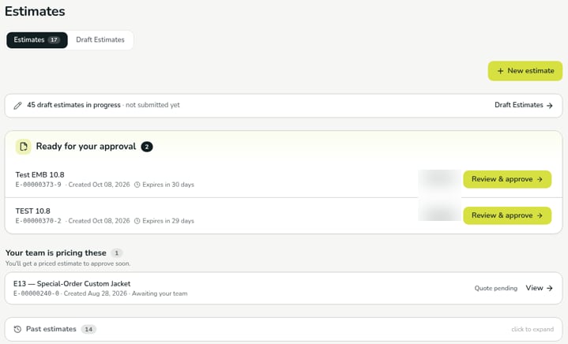Select estimate number E-00000240-0
568x344 pixels.
pyautogui.click(x=36, y=294)
